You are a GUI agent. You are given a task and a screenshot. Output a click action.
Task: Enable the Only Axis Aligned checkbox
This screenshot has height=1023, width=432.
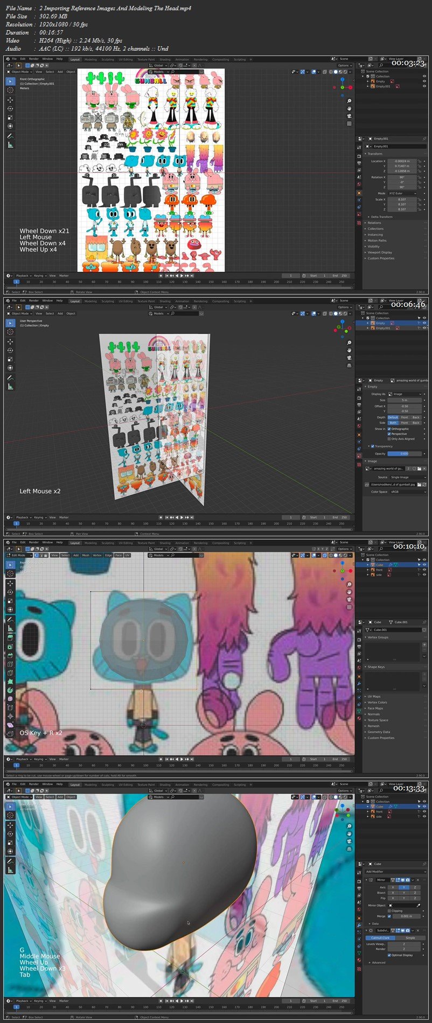tap(389, 439)
